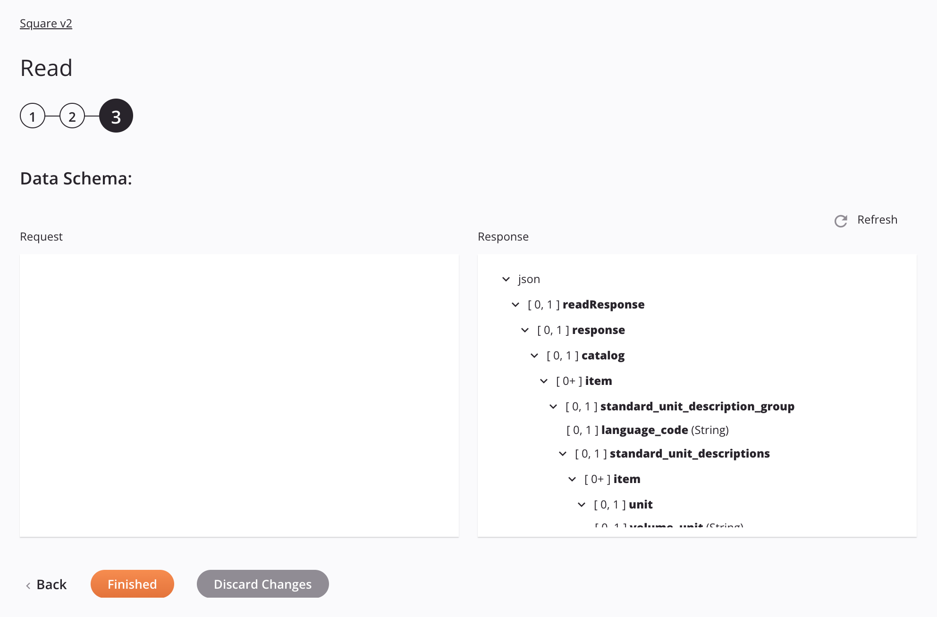937x617 pixels.
Task: Collapse the unit tree node
Action: (x=581, y=504)
